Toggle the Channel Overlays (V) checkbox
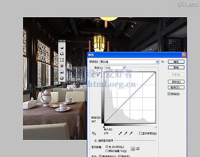The image size is (200, 157). (x=100, y=156)
